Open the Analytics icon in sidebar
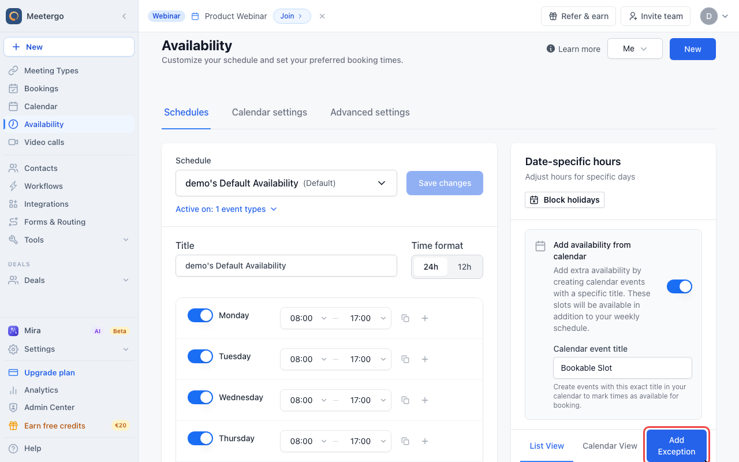Screen dimensions: 739x462 coord(13,390)
